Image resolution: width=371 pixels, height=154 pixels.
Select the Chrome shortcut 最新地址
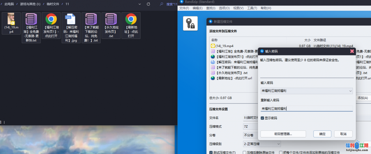[131, 19]
